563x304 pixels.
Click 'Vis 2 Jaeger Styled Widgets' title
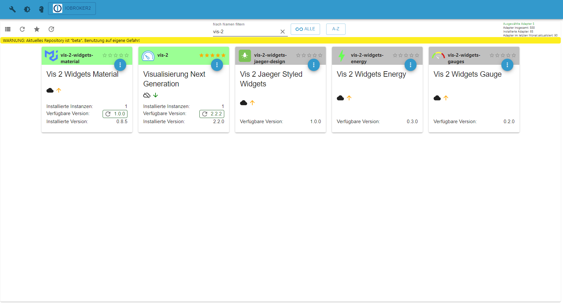pos(271,79)
